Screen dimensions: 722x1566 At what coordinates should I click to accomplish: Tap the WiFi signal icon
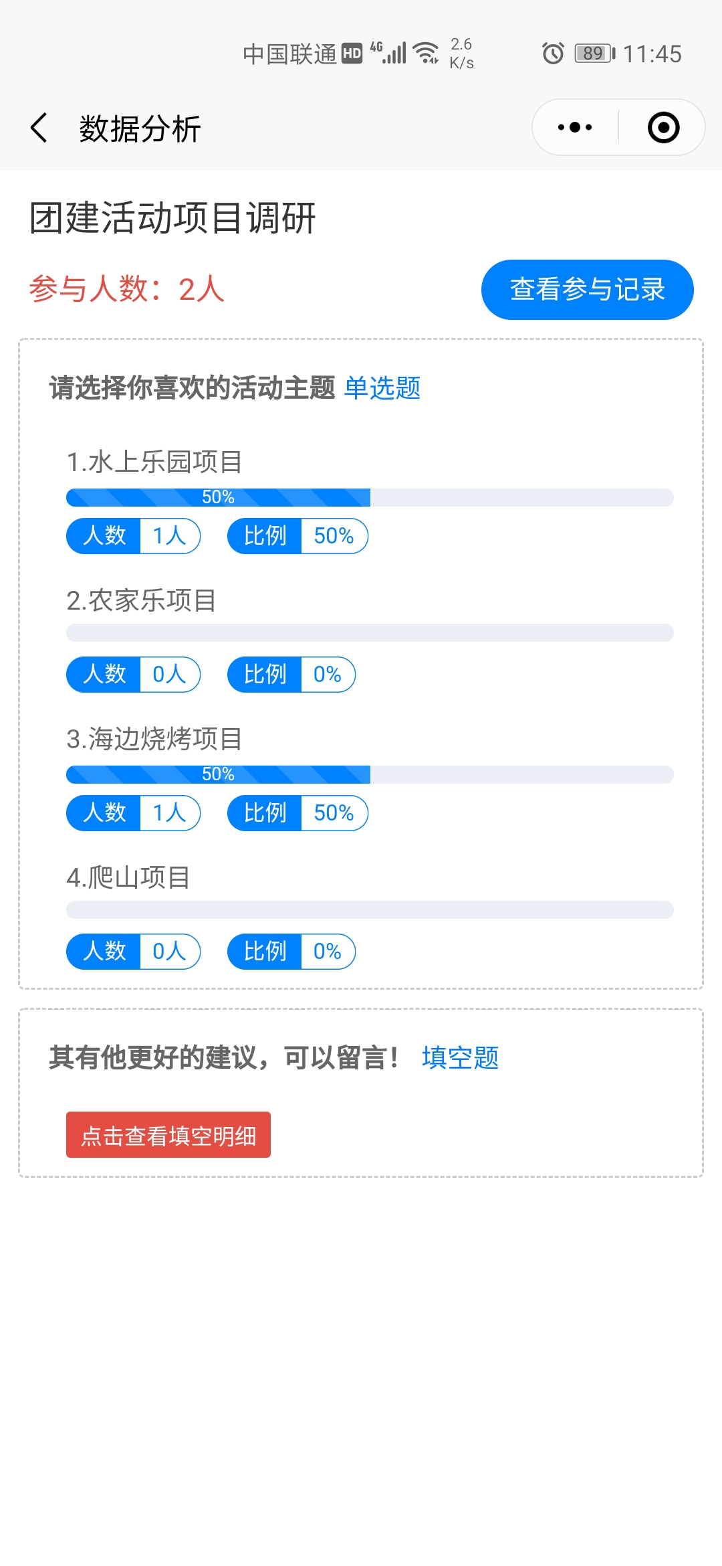pos(426,52)
